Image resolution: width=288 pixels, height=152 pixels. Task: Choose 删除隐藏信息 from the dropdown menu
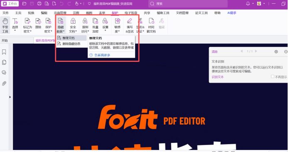point(71,44)
